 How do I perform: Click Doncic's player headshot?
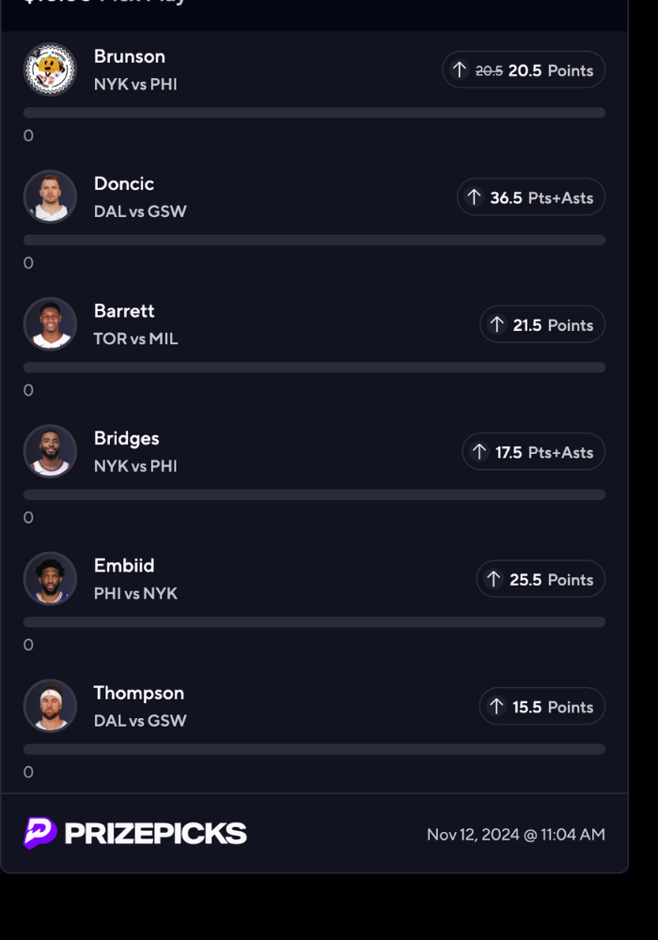click(x=50, y=196)
